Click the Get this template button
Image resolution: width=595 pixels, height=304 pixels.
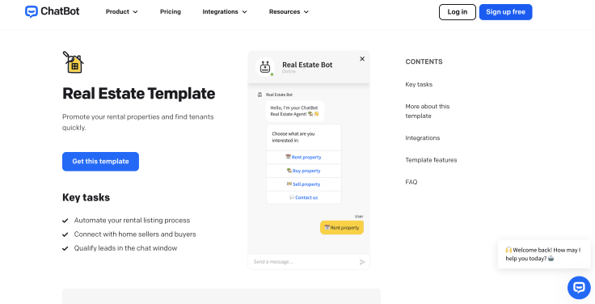click(x=100, y=162)
